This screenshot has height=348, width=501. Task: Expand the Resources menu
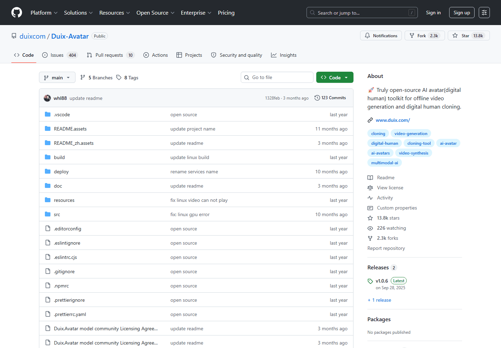coord(114,13)
